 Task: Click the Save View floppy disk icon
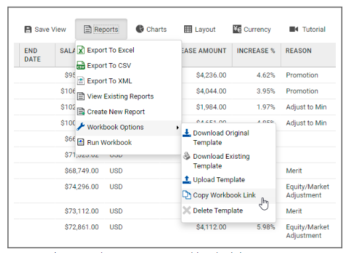[28, 29]
